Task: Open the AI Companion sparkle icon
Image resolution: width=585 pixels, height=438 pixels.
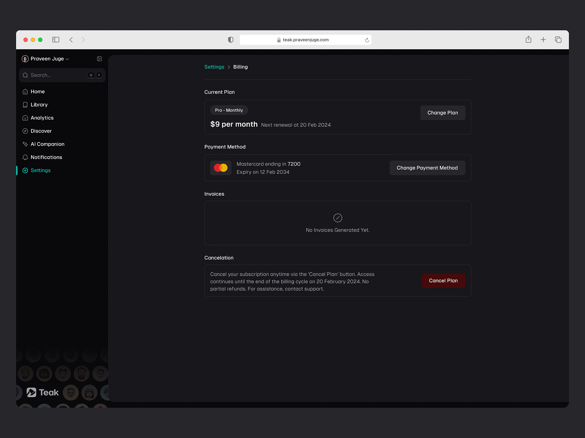Action: pyautogui.click(x=25, y=144)
